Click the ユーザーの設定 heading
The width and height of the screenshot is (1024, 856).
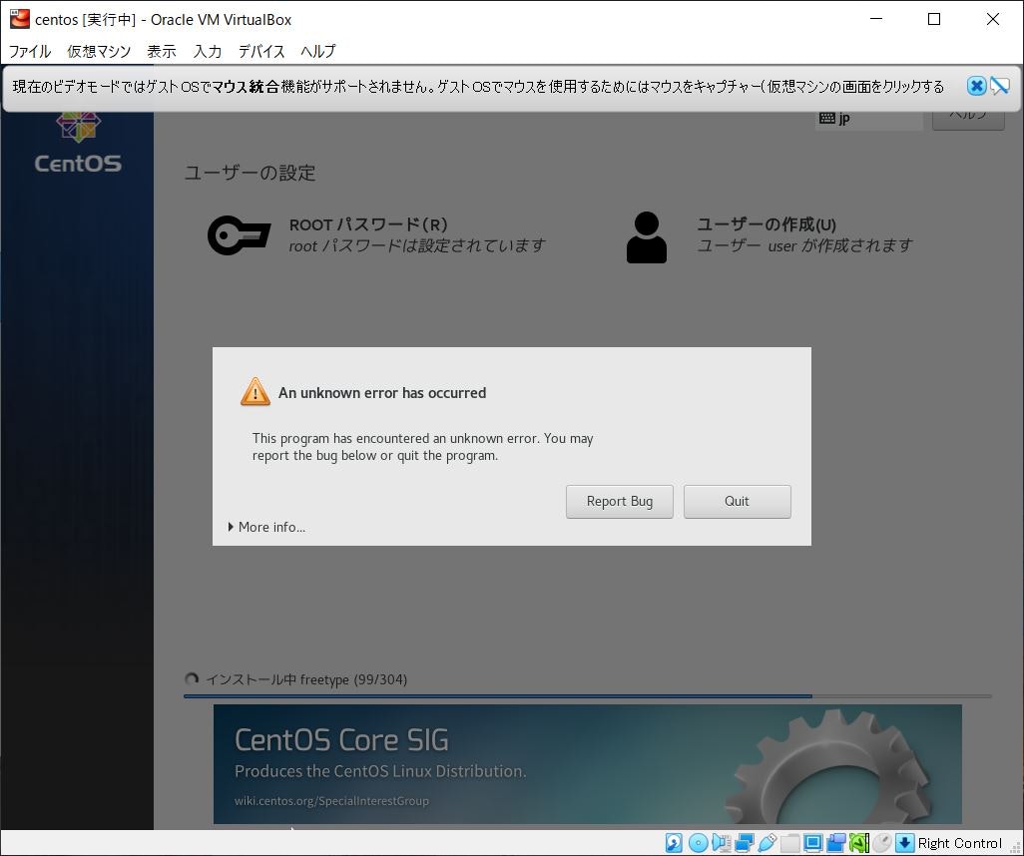(251, 173)
